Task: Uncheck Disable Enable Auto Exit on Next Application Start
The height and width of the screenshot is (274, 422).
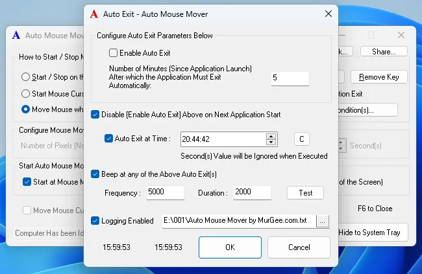Action: [95, 115]
